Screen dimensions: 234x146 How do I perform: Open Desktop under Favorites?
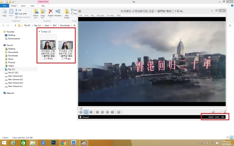[x=12, y=35]
